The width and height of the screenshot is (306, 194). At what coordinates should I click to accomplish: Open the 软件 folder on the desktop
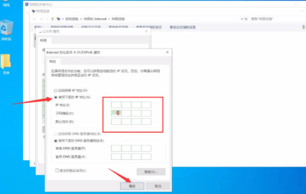click(6, 64)
